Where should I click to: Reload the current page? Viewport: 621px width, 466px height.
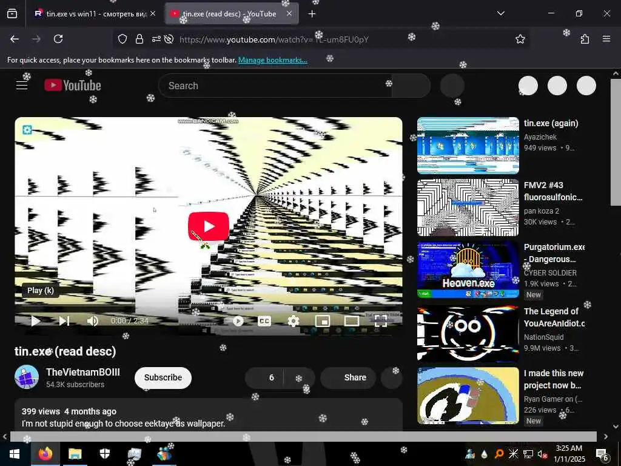tap(58, 39)
